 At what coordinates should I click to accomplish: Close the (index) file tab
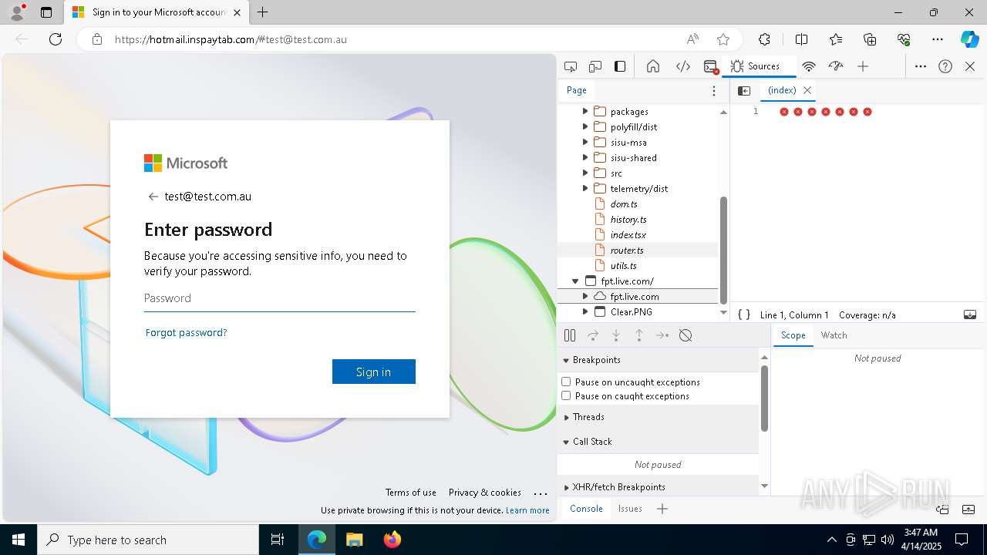pyautogui.click(x=807, y=90)
